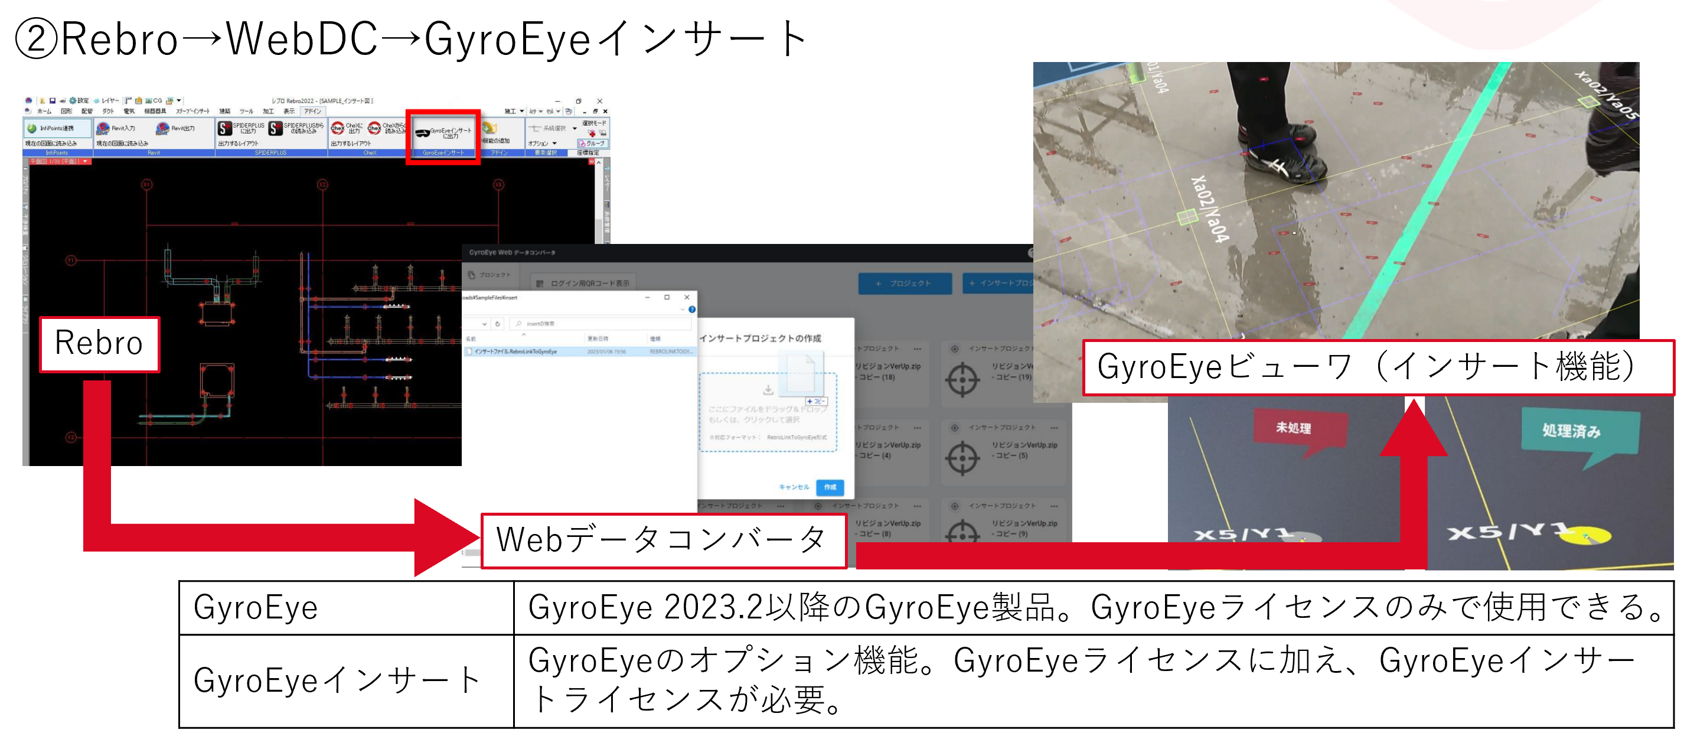Click the ログイン用QRコード表示 button
This screenshot has width=1684, height=736.
(582, 284)
